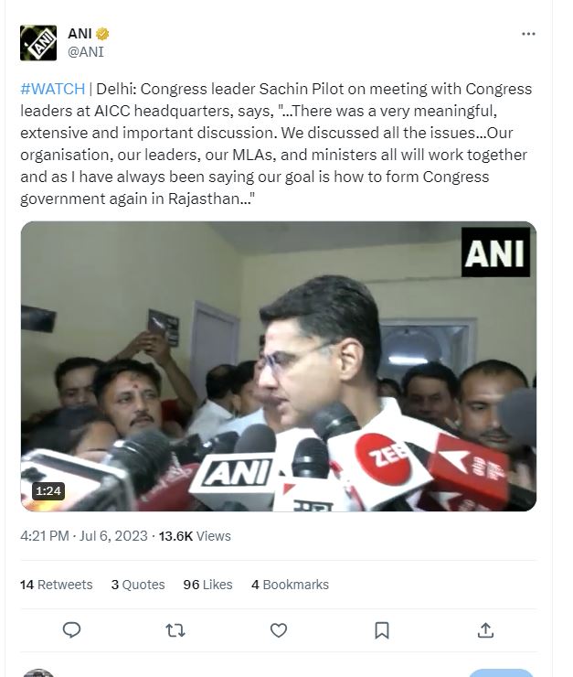Click the ANI profile avatar

(x=38, y=43)
